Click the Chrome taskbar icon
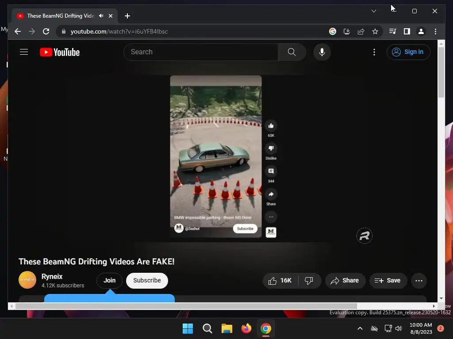 tap(266, 328)
